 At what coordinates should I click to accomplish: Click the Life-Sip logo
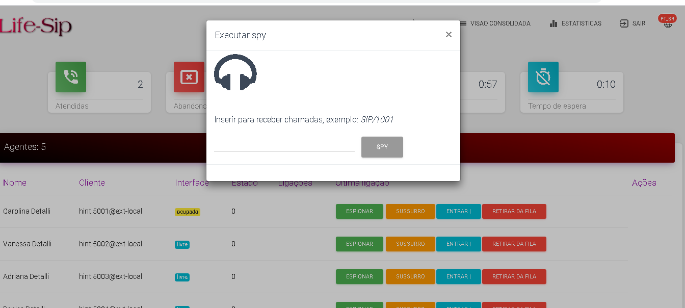(x=36, y=25)
